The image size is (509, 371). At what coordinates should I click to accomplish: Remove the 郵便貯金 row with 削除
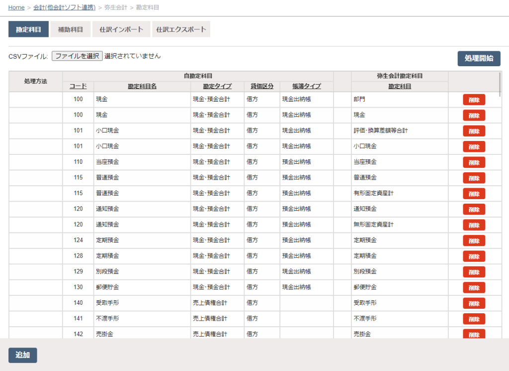pyautogui.click(x=474, y=287)
